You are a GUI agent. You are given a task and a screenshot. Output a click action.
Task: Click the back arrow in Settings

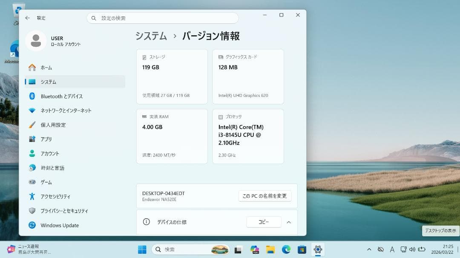point(27,18)
